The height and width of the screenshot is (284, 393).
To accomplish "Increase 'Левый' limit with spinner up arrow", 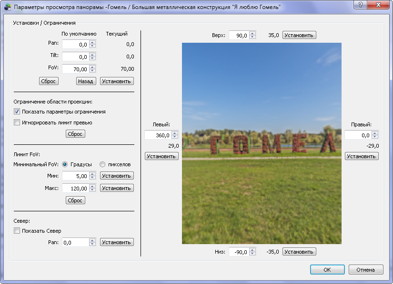I will click(175, 133).
